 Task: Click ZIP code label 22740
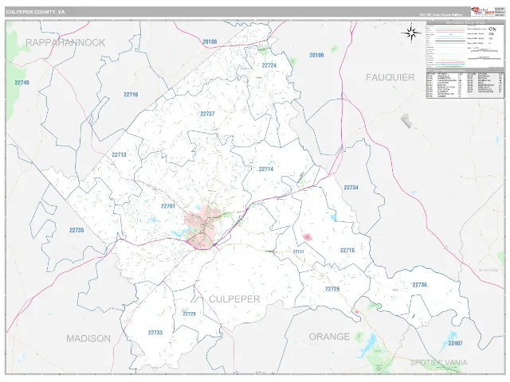tap(22, 83)
